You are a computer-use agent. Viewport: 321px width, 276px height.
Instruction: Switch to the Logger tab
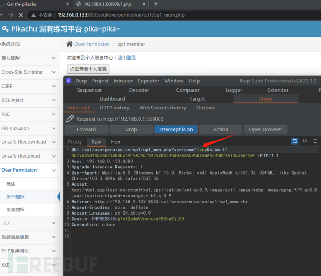tap(234, 90)
